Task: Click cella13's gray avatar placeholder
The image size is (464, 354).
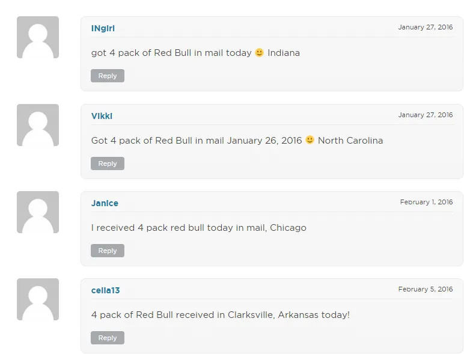Action: (38, 299)
